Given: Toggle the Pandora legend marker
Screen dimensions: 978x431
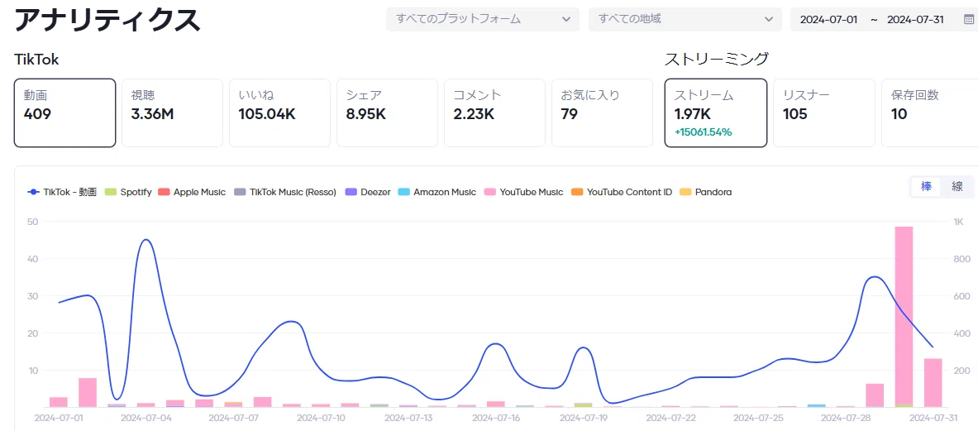Looking at the screenshot, I should coord(685,192).
